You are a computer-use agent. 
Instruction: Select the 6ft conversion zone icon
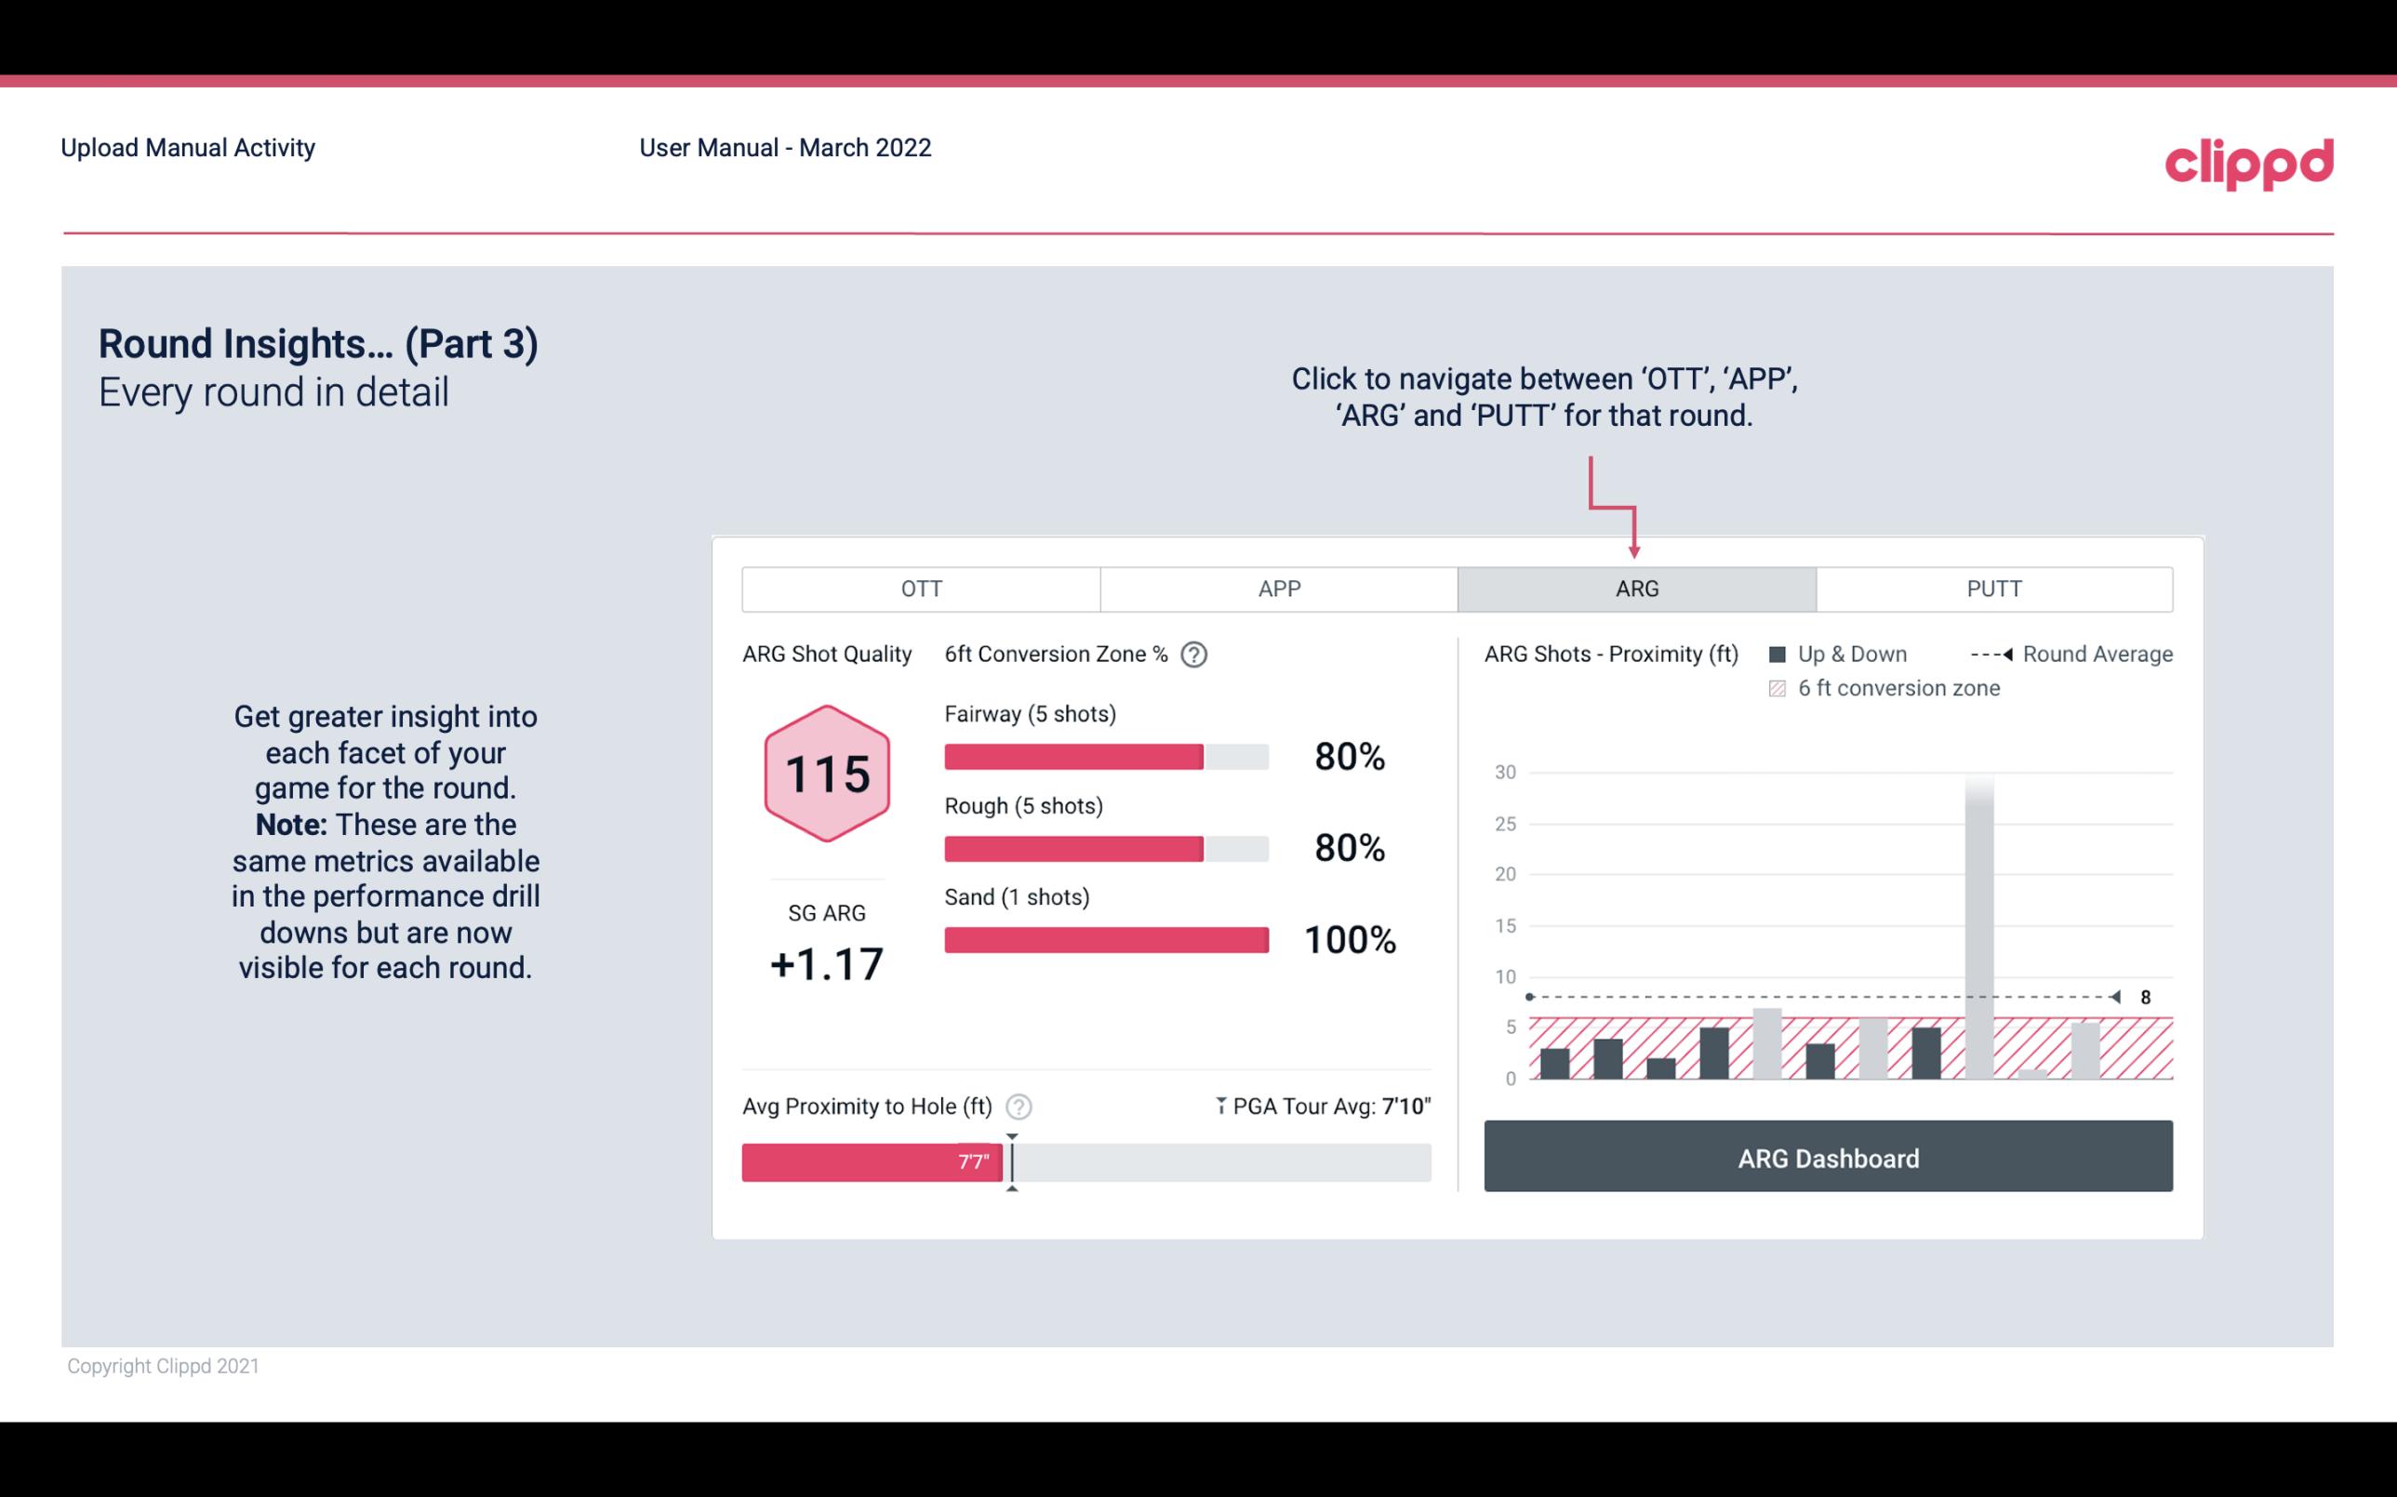click(x=1783, y=688)
